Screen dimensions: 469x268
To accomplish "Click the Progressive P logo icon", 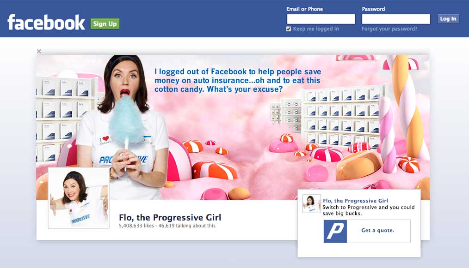I will tap(335, 231).
